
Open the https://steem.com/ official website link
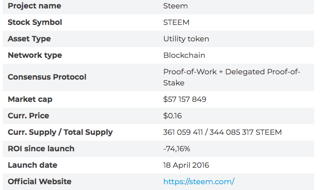199,182
